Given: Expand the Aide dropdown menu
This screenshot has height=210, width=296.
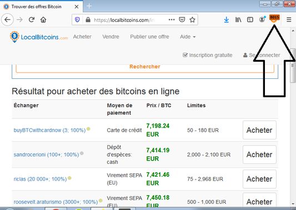Looking at the screenshot, I should (188, 37).
